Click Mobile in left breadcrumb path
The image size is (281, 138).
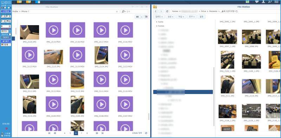tap(15, 12)
